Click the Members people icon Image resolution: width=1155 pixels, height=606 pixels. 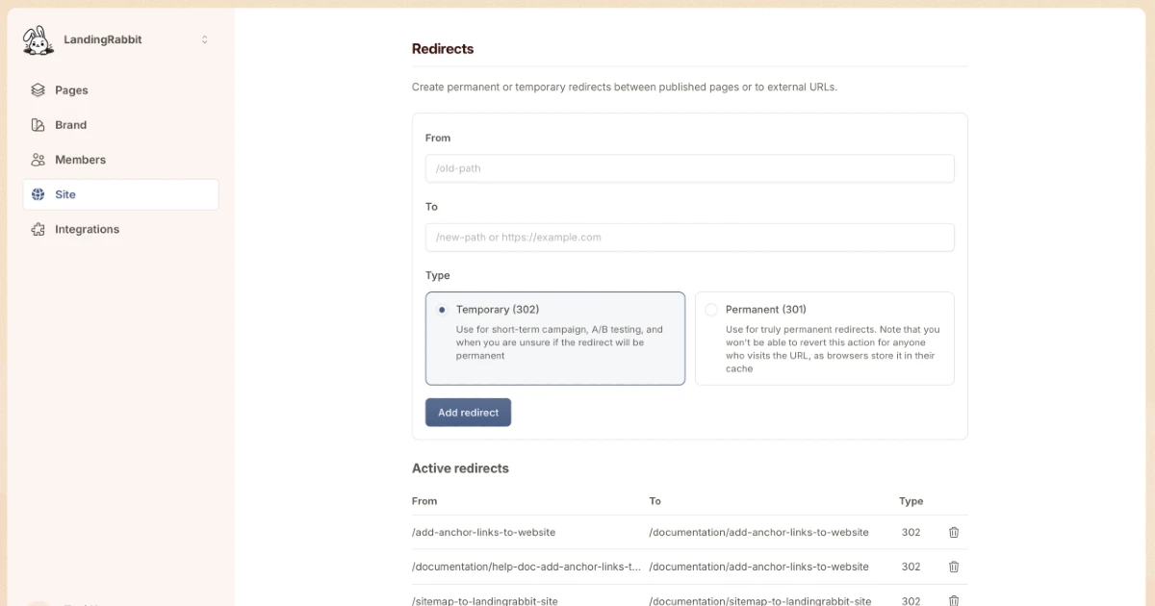pyautogui.click(x=38, y=160)
